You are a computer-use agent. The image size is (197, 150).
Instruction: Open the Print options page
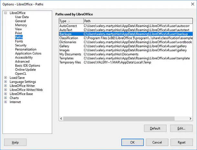point(18,33)
